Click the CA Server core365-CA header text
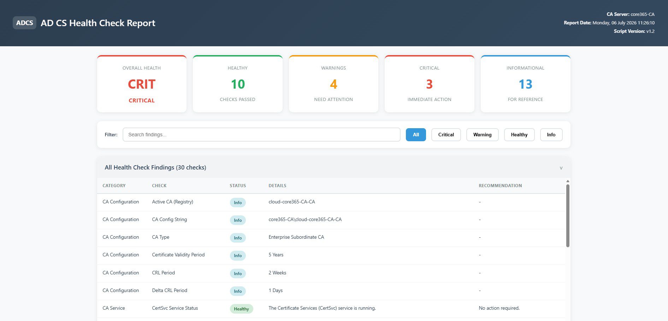 (631, 14)
